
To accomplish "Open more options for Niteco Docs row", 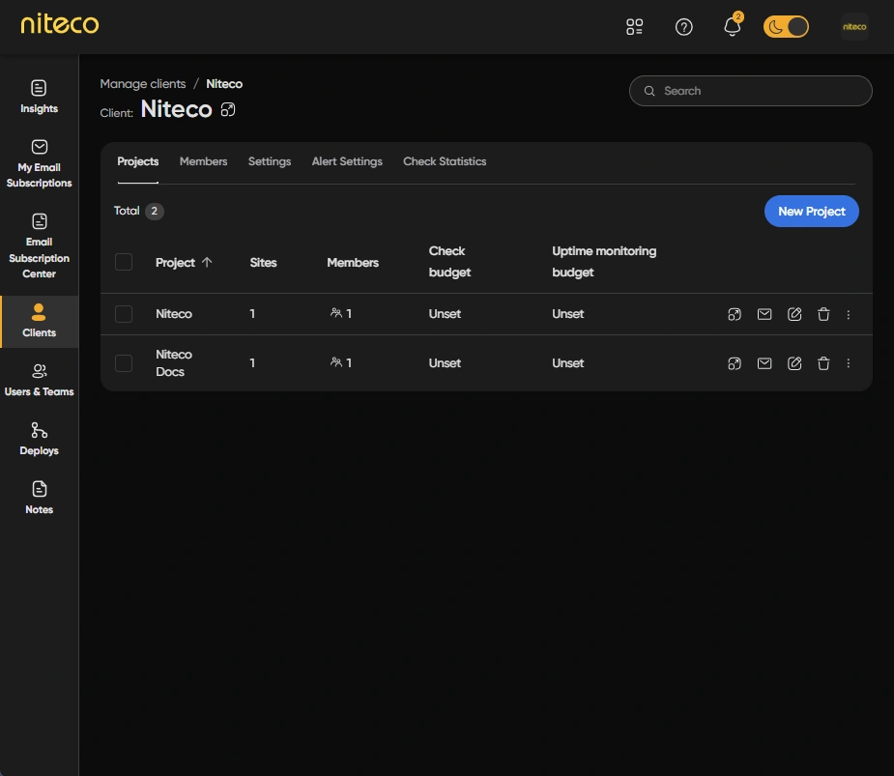I will click(x=849, y=363).
